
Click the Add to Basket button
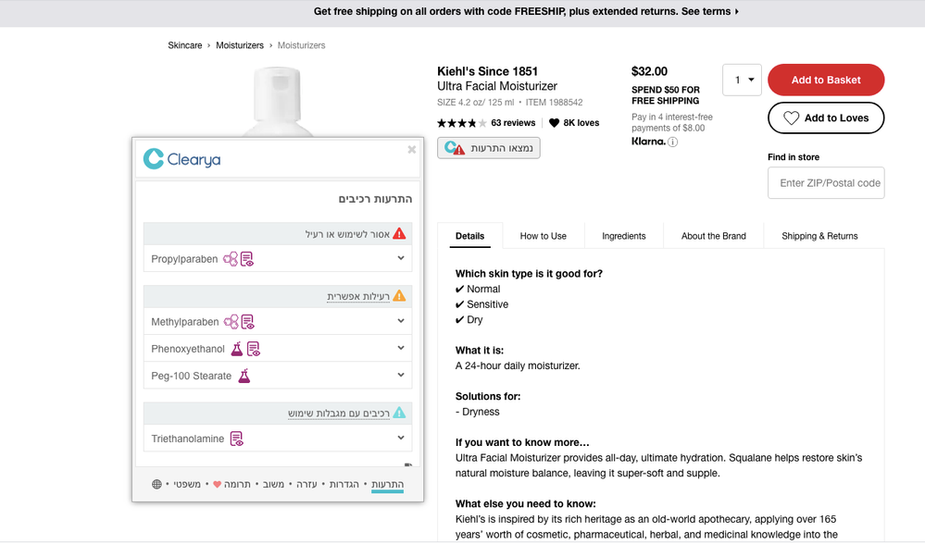click(x=825, y=80)
